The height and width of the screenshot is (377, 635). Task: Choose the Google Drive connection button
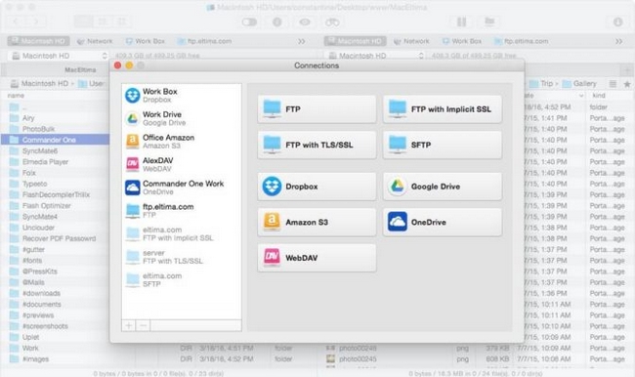pos(443,187)
